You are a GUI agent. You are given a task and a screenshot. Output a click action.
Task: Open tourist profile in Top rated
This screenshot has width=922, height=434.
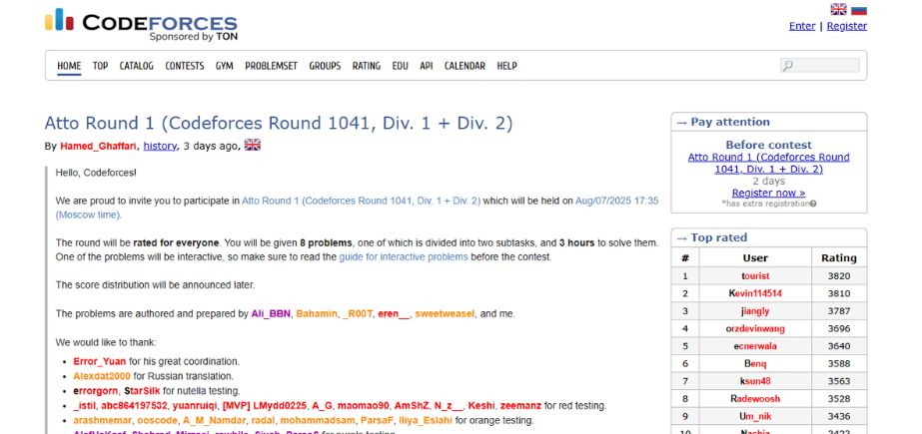(755, 276)
